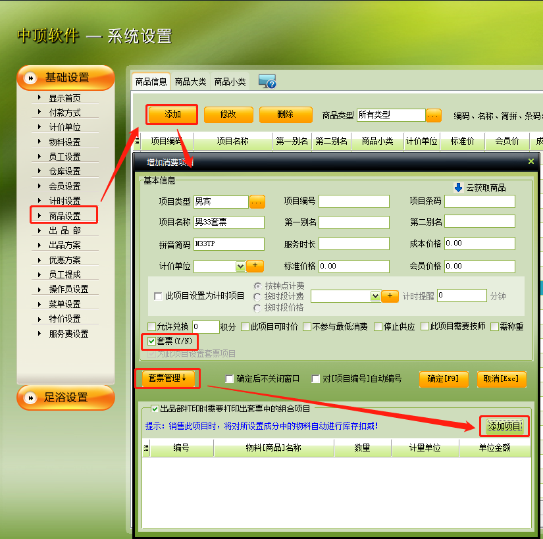Expand 足浴设置 section header
The width and height of the screenshot is (543, 539).
pyautogui.click(x=66, y=398)
